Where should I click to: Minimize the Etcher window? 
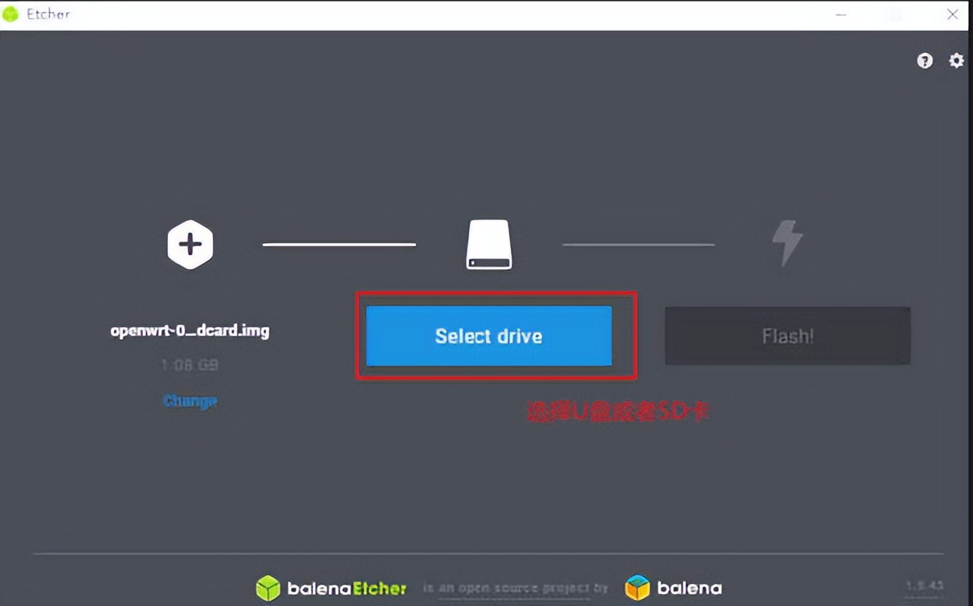[x=841, y=14]
